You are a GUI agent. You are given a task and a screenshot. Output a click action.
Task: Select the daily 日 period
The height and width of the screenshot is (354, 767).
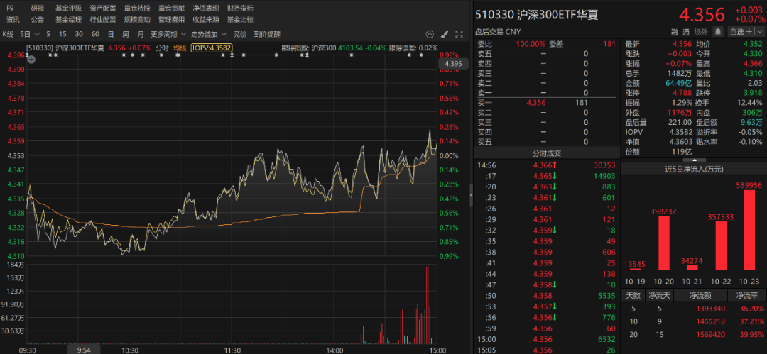(x=111, y=34)
